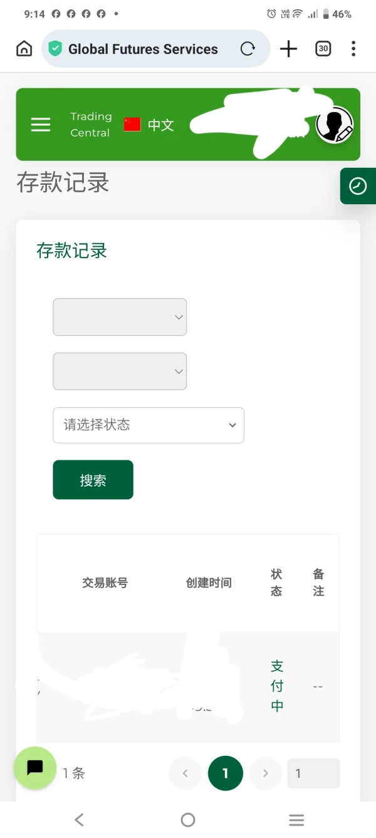
Task: Expand the second gray dropdown
Action: (x=120, y=371)
